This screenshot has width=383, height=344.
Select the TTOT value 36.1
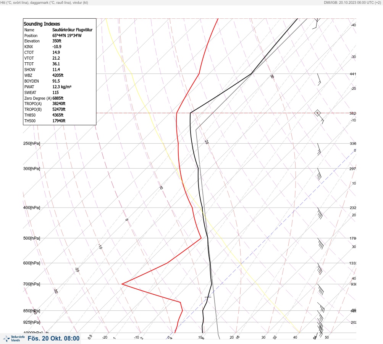[x=56, y=64]
